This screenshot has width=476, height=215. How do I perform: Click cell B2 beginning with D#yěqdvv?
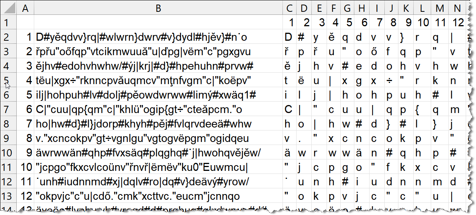[x=159, y=37]
